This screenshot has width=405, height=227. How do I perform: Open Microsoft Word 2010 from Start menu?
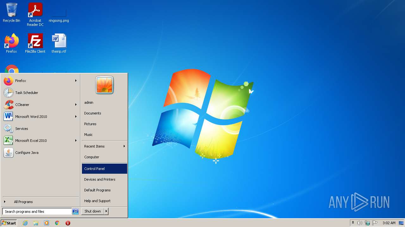click(x=40, y=117)
